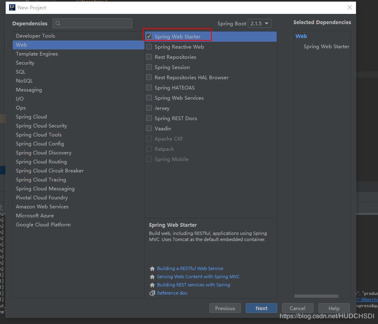The image size is (378, 324).
Task: Click the Selected Dependencies horizontal scrollbar
Action: click(x=316, y=296)
